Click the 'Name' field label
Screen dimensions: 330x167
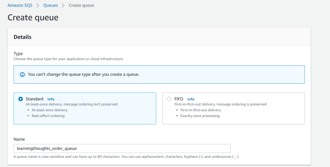click(19, 139)
